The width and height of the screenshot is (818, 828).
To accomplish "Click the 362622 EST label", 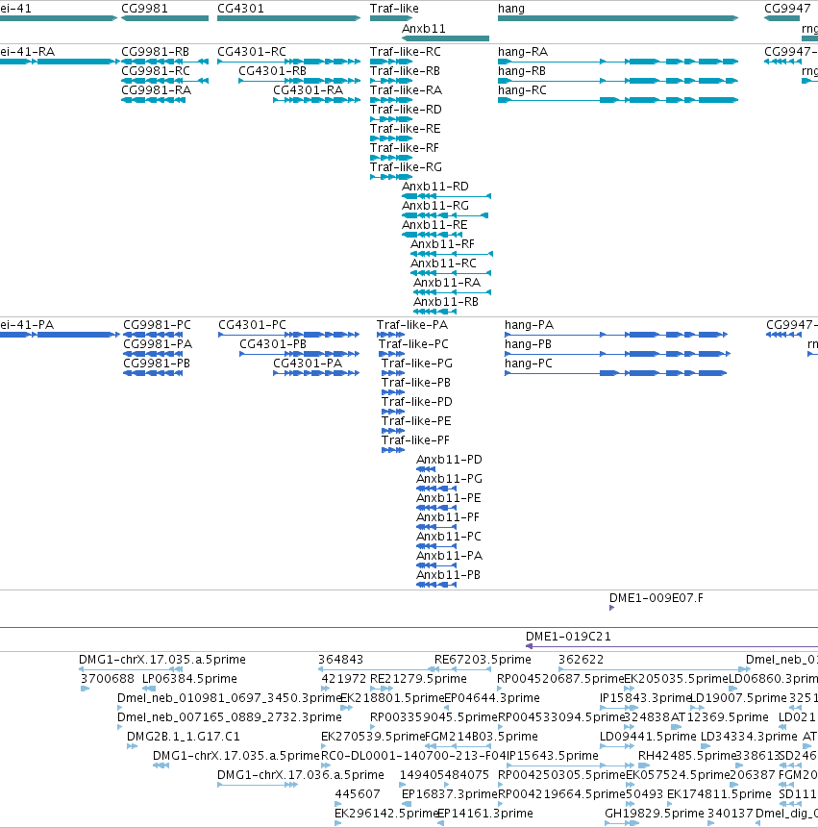I will click(581, 660).
